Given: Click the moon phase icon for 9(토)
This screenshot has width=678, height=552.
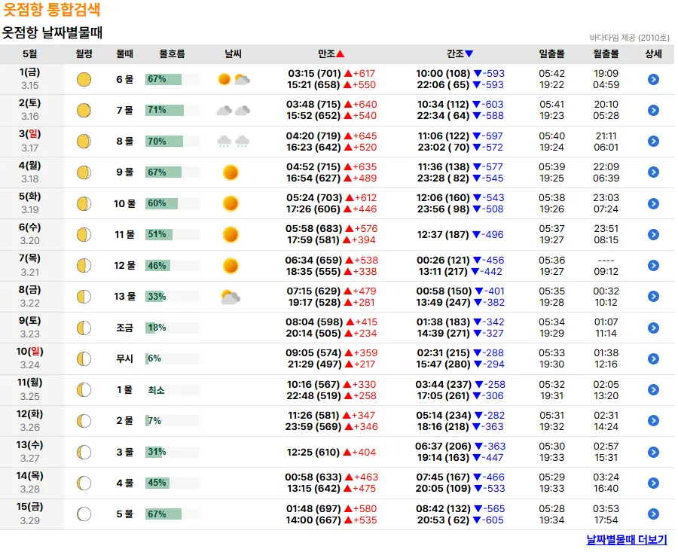Looking at the screenshot, I should tap(84, 328).
